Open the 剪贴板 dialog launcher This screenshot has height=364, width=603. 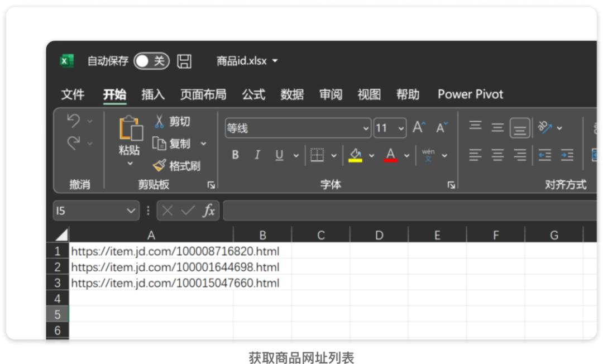(x=211, y=185)
